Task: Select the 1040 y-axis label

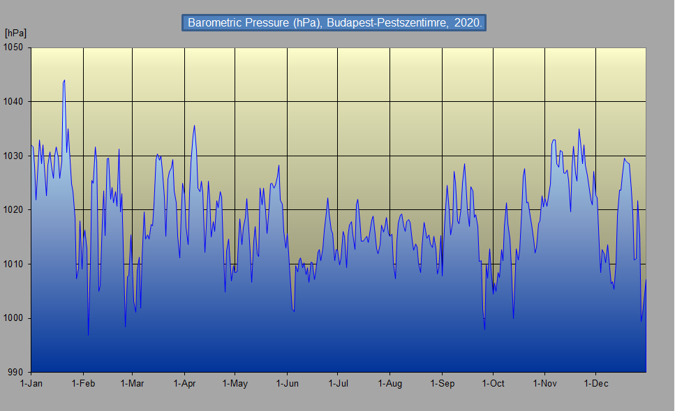Action: [14, 102]
